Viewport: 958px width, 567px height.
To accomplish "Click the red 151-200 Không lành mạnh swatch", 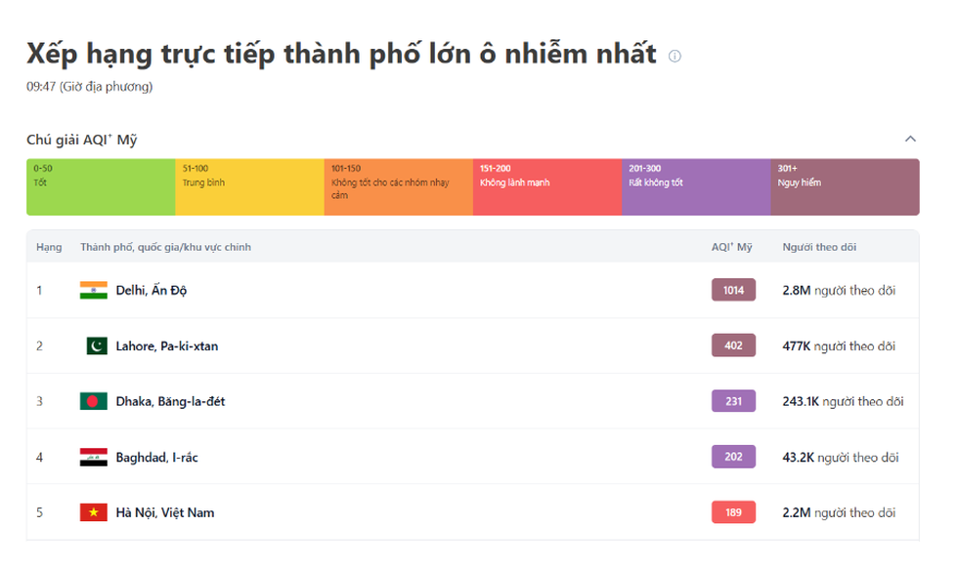I will pos(546,186).
